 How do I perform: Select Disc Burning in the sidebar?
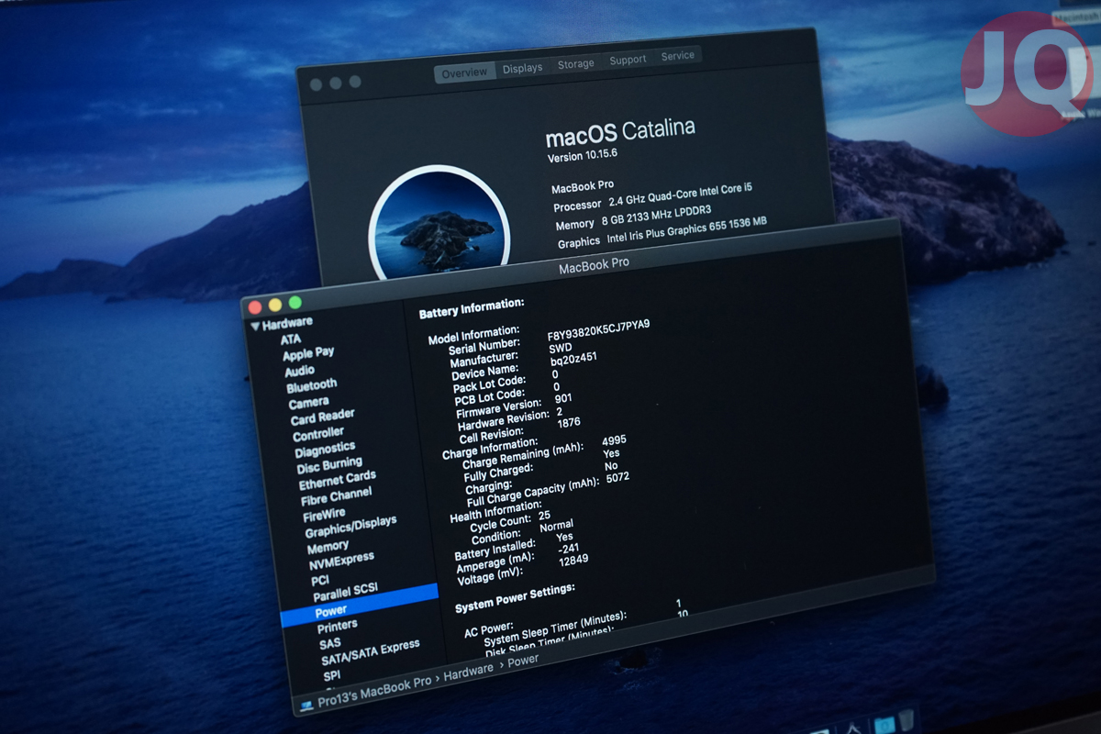tap(329, 465)
